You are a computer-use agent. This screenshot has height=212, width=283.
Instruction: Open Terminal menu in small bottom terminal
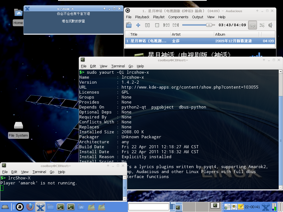point(39,172)
